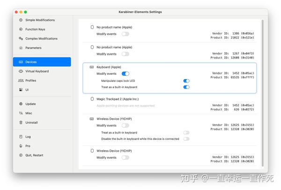
Task: Click keyboard icon of first Wireless Device (YICHIP)
Action: (x=92, y=119)
